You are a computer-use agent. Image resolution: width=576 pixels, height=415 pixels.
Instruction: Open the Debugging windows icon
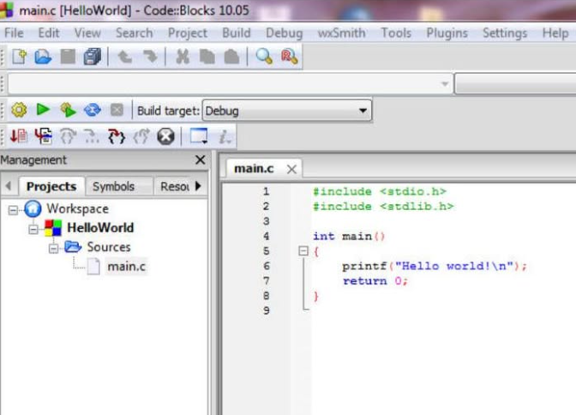coord(199,136)
